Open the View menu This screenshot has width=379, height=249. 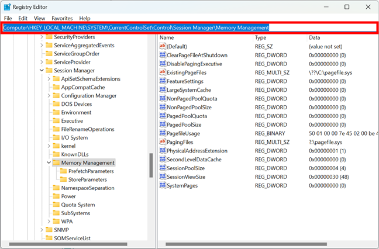click(39, 18)
